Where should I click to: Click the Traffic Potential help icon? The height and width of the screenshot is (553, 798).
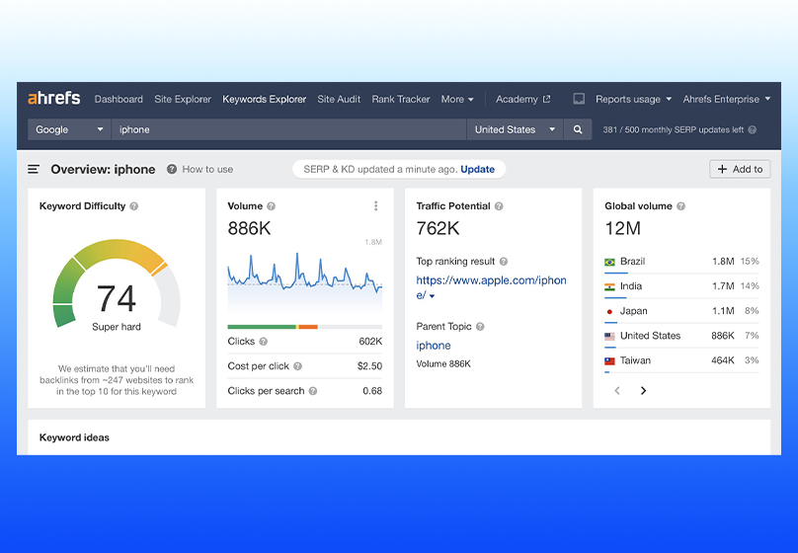(x=499, y=206)
